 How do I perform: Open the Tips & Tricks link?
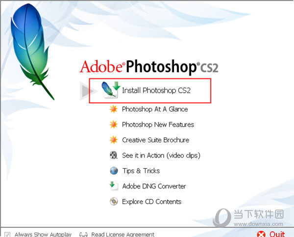pyautogui.click(x=141, y=171)
